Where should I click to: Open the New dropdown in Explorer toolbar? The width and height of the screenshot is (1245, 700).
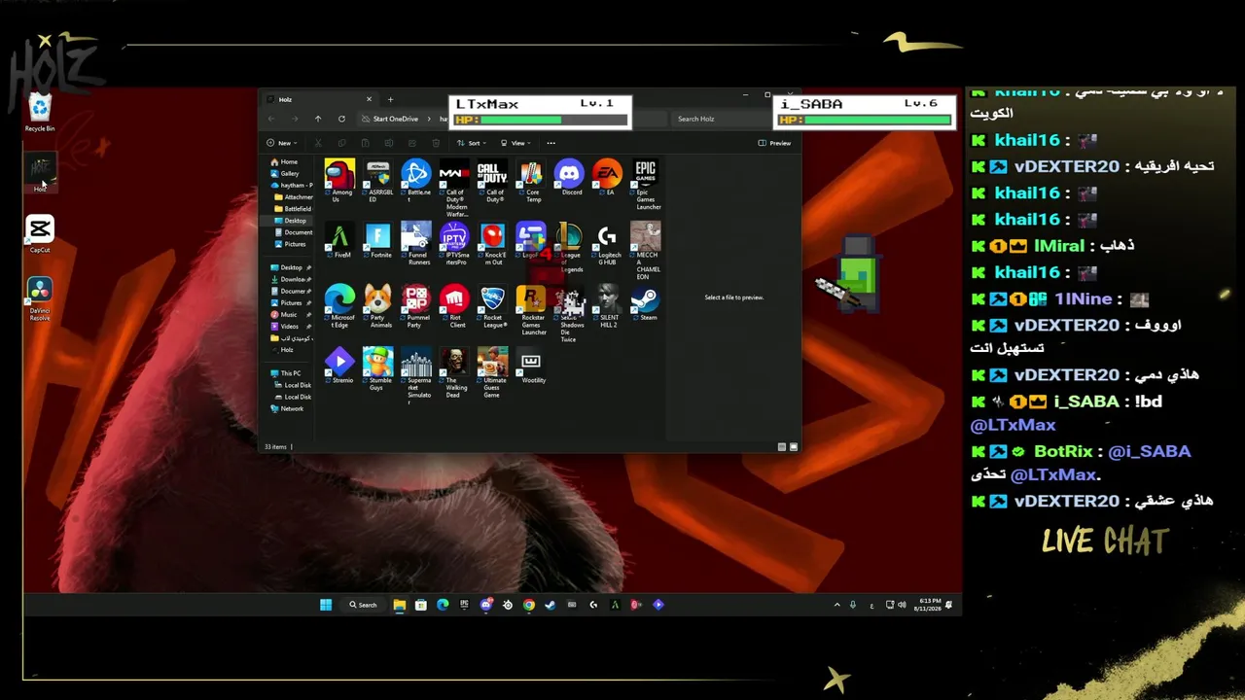coord(282,143)
